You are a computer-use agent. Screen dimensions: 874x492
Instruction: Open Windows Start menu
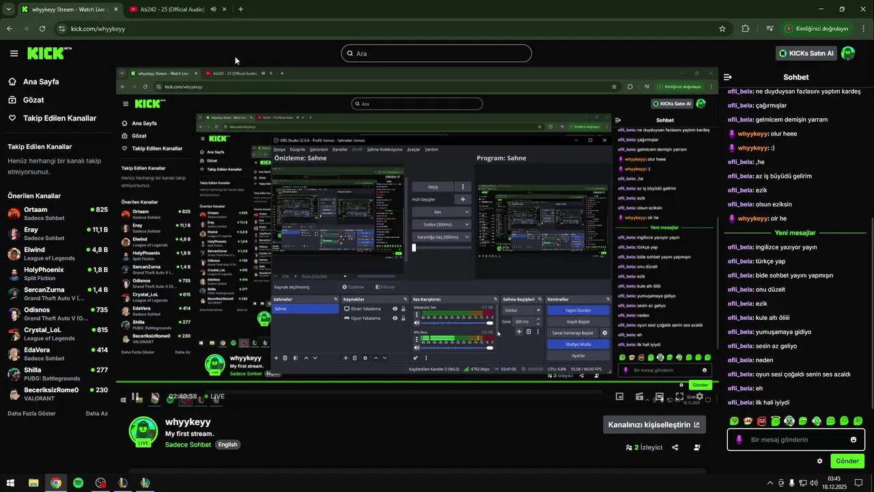click(x=10, y=483)
